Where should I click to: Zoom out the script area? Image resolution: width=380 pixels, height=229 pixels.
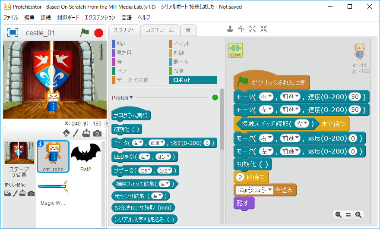pos(338,214)
